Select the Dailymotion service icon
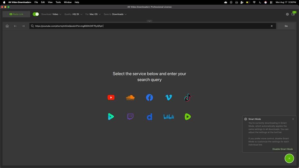This screenshot has width=299, height=168. [x=149, y=117]
